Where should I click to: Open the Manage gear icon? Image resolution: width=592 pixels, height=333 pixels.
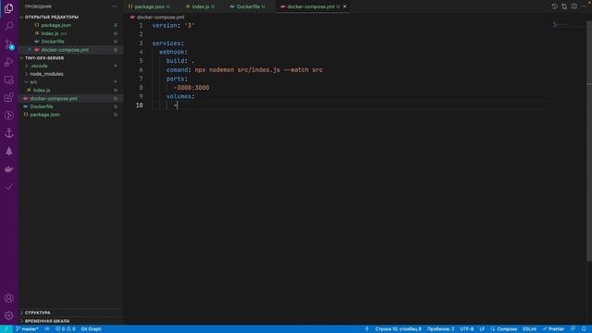(8, 315)
